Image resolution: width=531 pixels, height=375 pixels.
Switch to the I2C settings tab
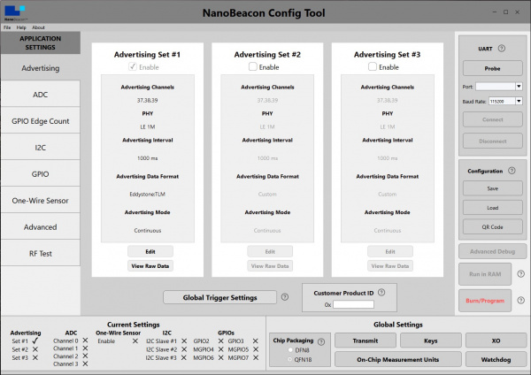click(41, 148)
